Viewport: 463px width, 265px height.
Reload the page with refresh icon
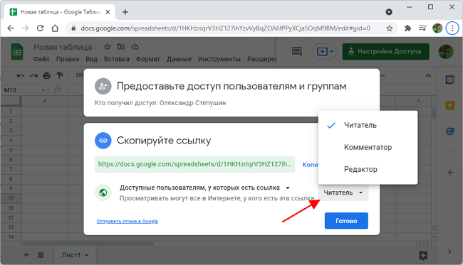pos(40,28)
